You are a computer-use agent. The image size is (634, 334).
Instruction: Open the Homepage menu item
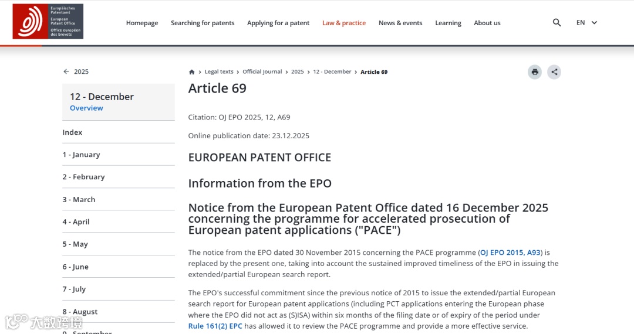click(x=142, y=23)
